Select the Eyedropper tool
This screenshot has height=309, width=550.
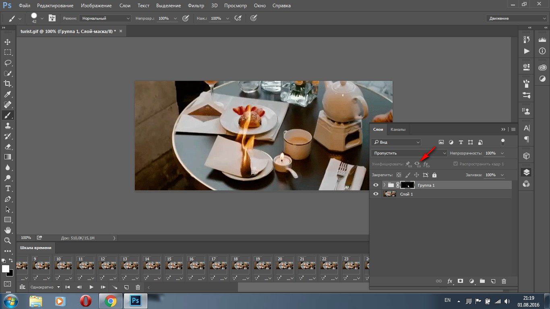[8, 95]
